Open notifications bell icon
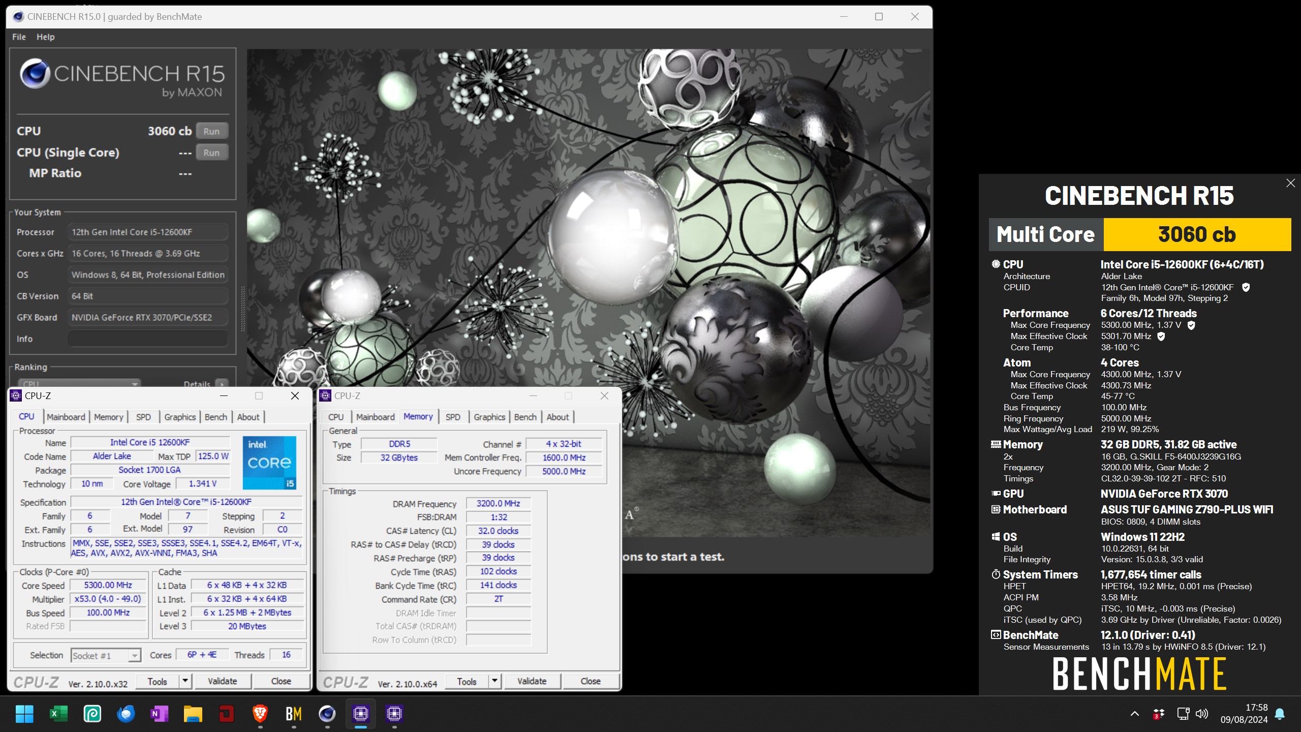1301x732 pixels. coord(1280,714)
